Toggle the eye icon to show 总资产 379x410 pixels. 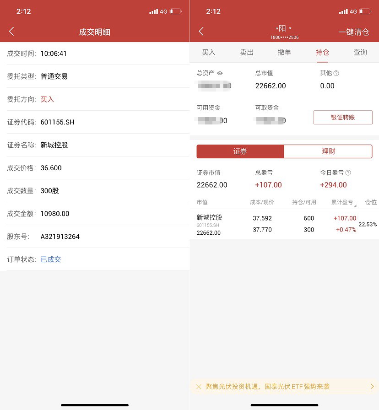click(x=219, y=73)
